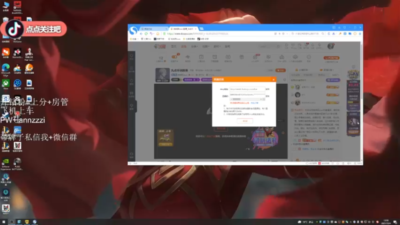Viewport: 400px width, 225px height.
Task: Open 首页 in Douyu navigation
Action: point(173,46)
